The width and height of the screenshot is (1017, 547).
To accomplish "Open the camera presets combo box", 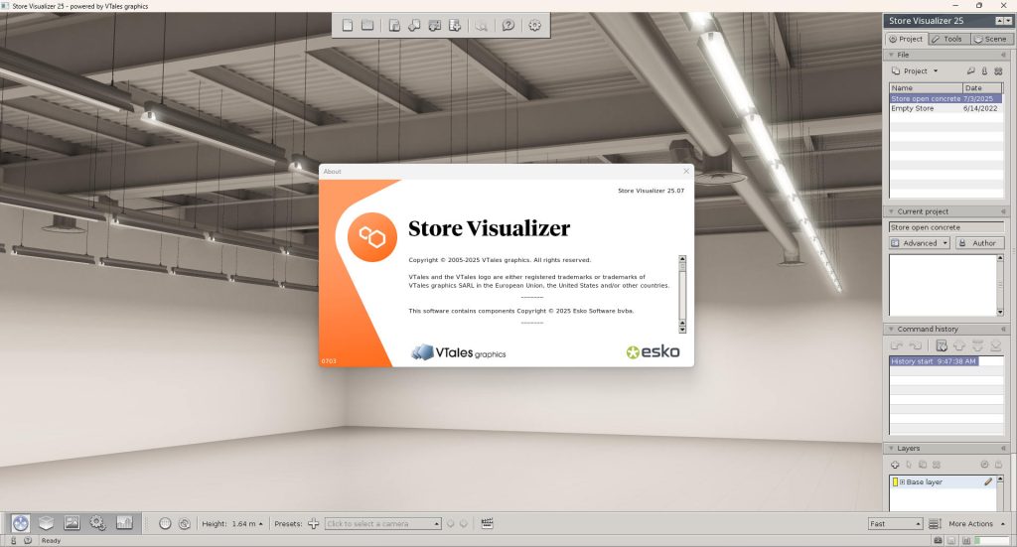I will [382, 523].
